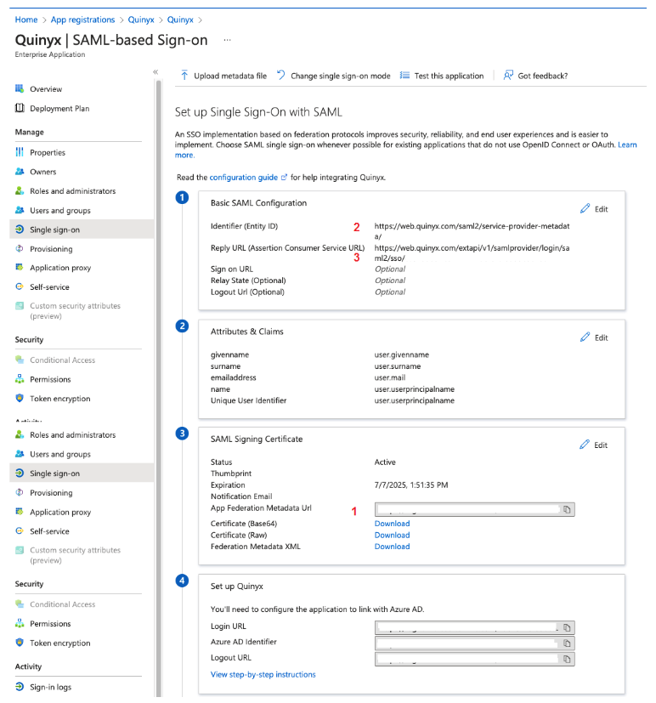This screenshot has width=656, height=703.
Task: Open Provisioning directly under Manage section
Action: click(51, 249)
